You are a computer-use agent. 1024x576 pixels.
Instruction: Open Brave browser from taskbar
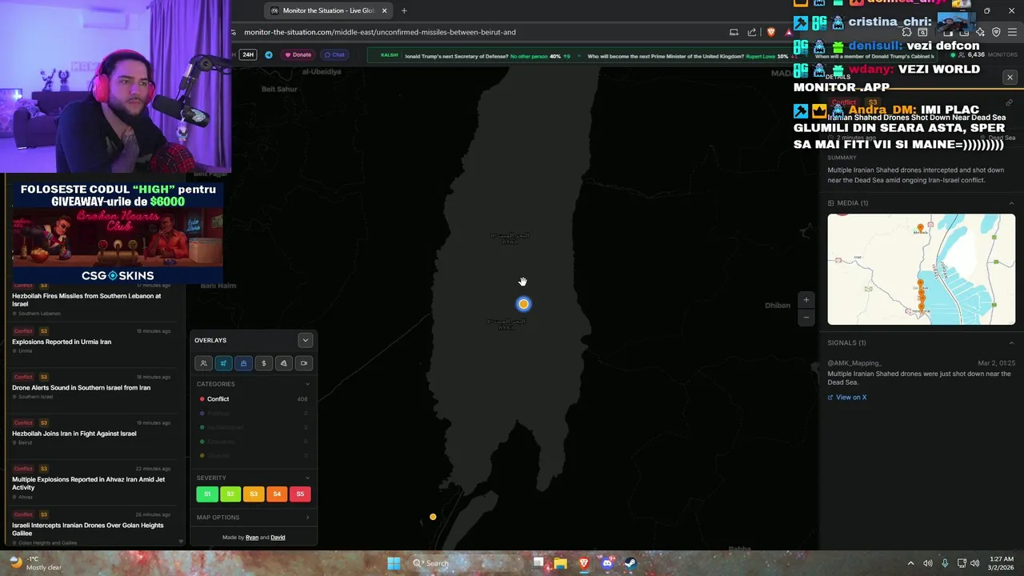[584, 563]
